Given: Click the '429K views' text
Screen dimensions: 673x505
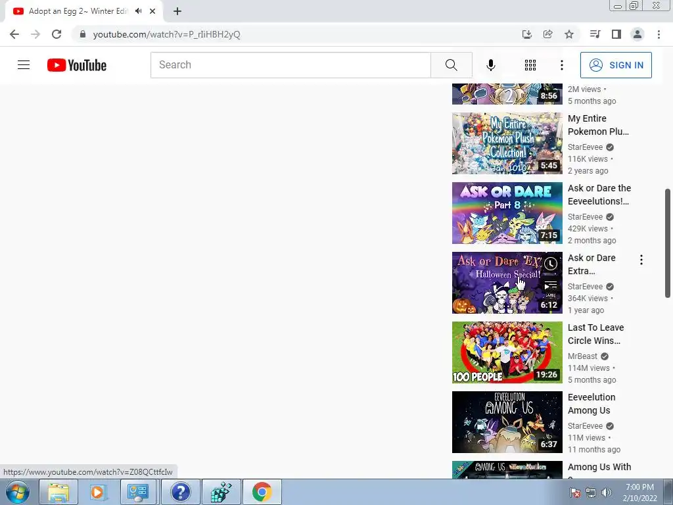Looking at the screenshot, I should (588, 228).
